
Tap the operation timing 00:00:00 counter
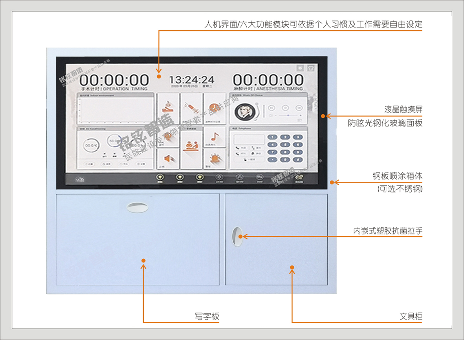point(114,80)
